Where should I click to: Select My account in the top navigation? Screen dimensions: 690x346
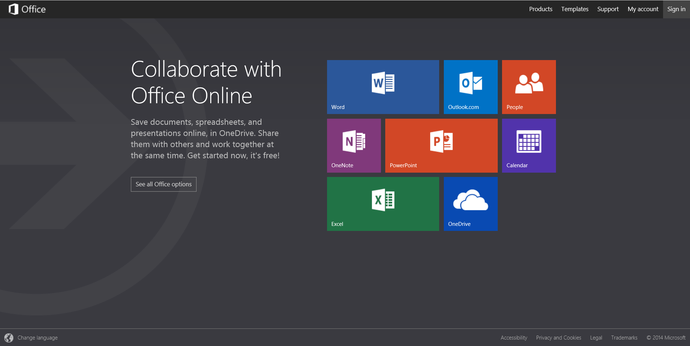point(643,9)
